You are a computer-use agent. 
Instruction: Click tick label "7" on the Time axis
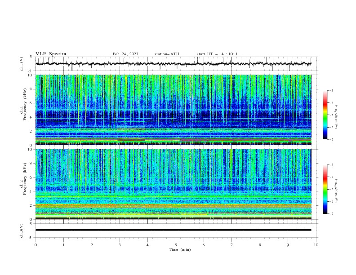pos(231,245)
